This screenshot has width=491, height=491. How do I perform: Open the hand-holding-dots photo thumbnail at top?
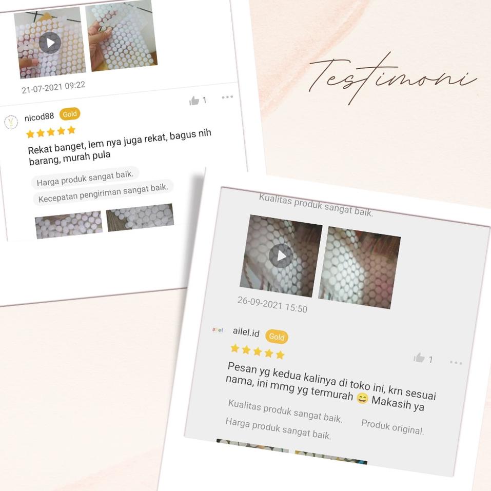121,35
